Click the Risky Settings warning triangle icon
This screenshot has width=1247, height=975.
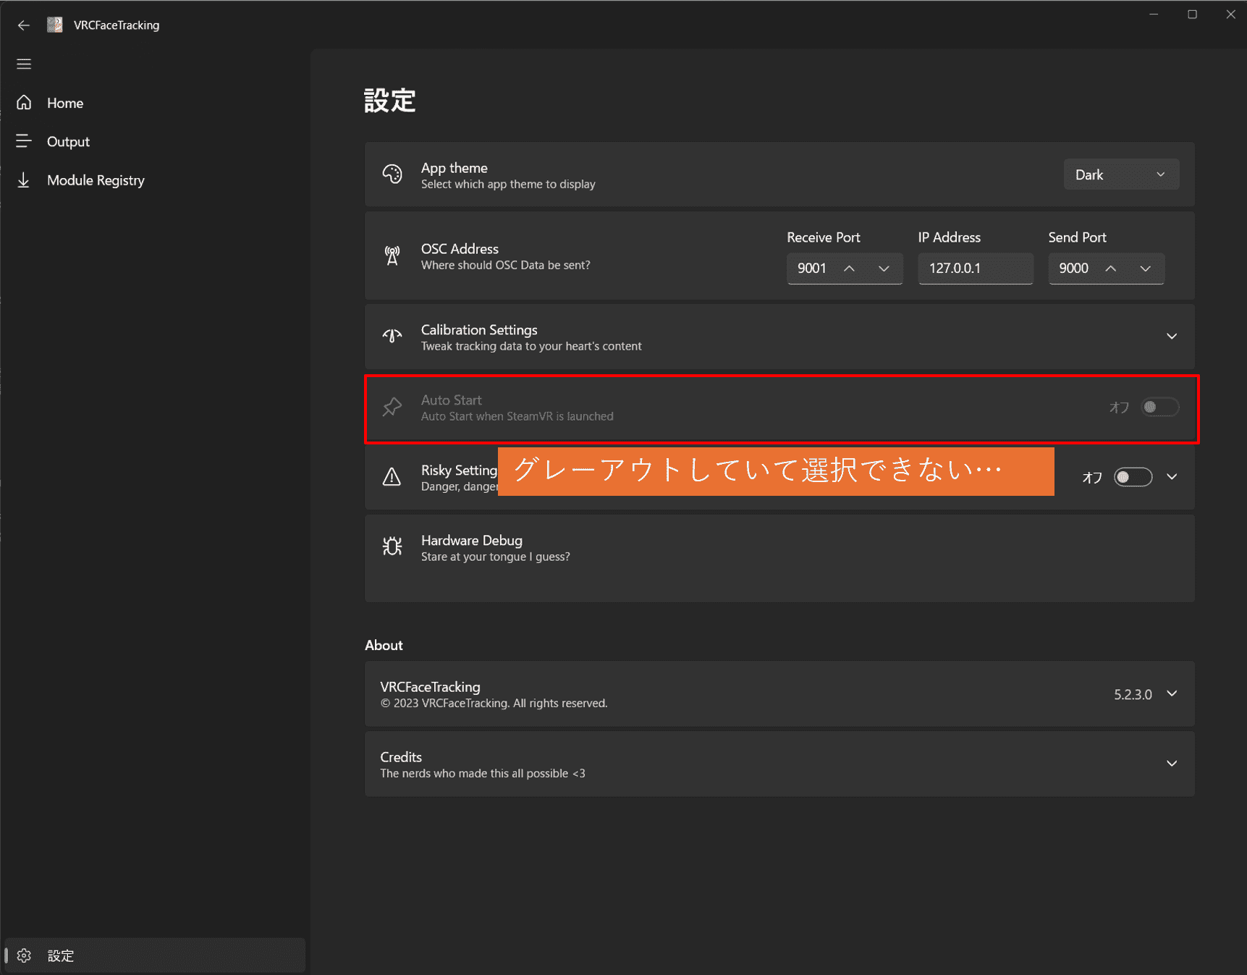click(392, 477)
